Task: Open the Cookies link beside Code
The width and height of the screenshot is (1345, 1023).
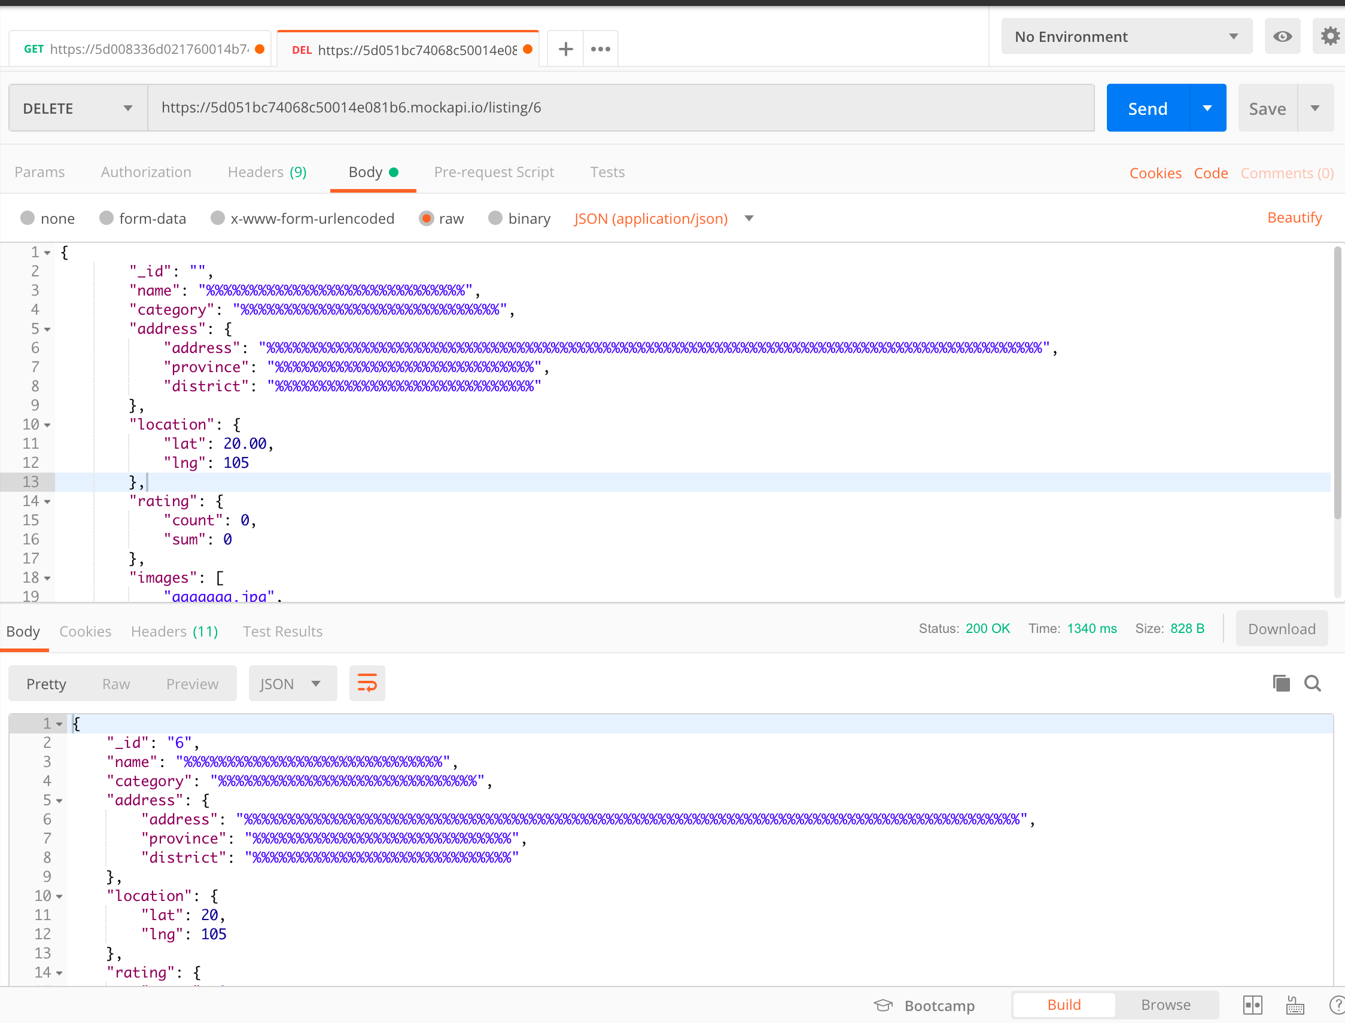Action: [x=1155, y=173]
